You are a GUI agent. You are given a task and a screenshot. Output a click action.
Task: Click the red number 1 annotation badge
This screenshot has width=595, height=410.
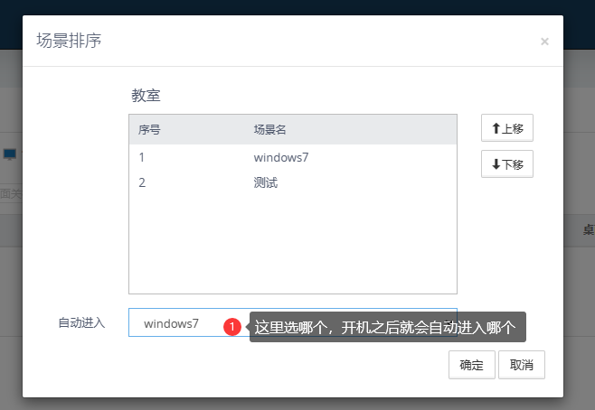(x=232, y=326)
